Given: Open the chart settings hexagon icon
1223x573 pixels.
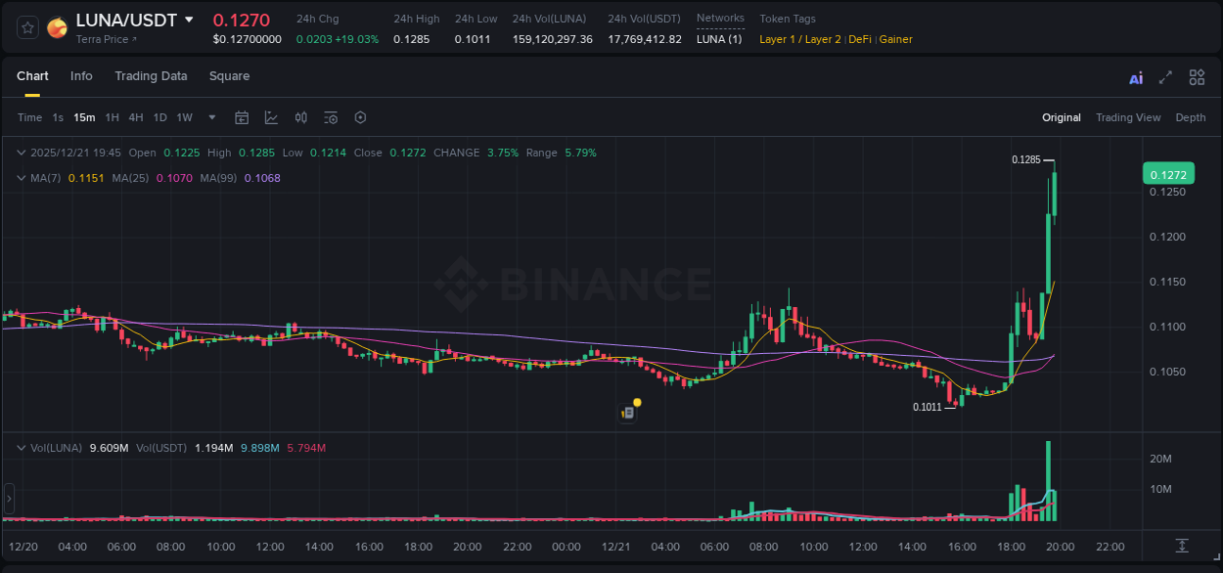Looking at the screenshot, I should pos(359,117).
